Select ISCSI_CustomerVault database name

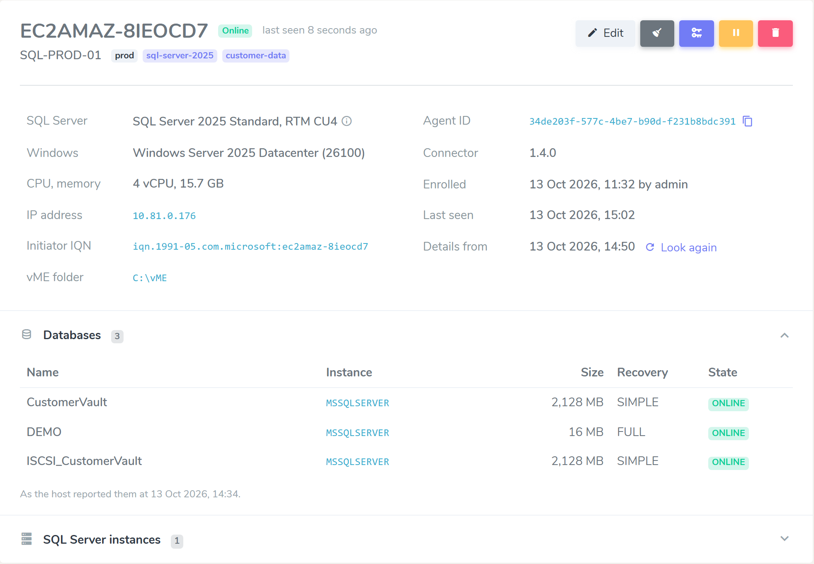(x=84, y=461)
